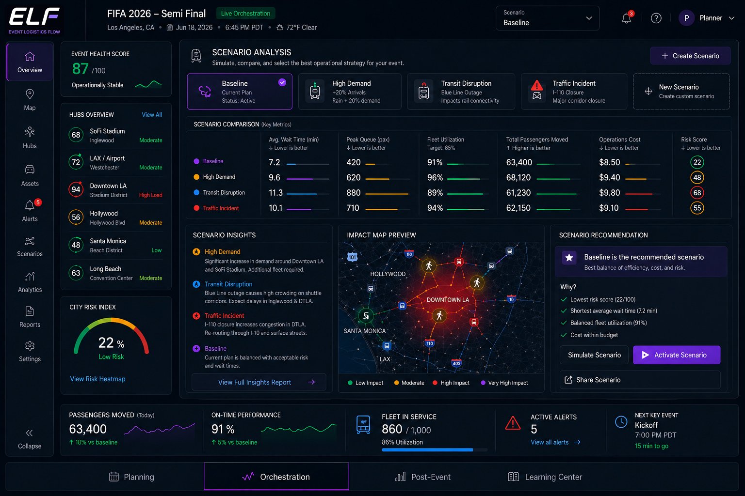Click the LAX bus marker on map
Viewport: 745px width, 496px height.
pyautogui.click(x=387, y=346)
